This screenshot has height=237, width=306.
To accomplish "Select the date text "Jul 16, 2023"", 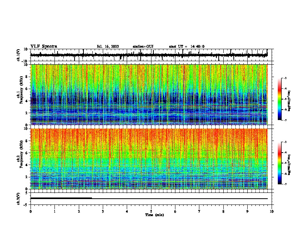I will click(x=108, y=46).
